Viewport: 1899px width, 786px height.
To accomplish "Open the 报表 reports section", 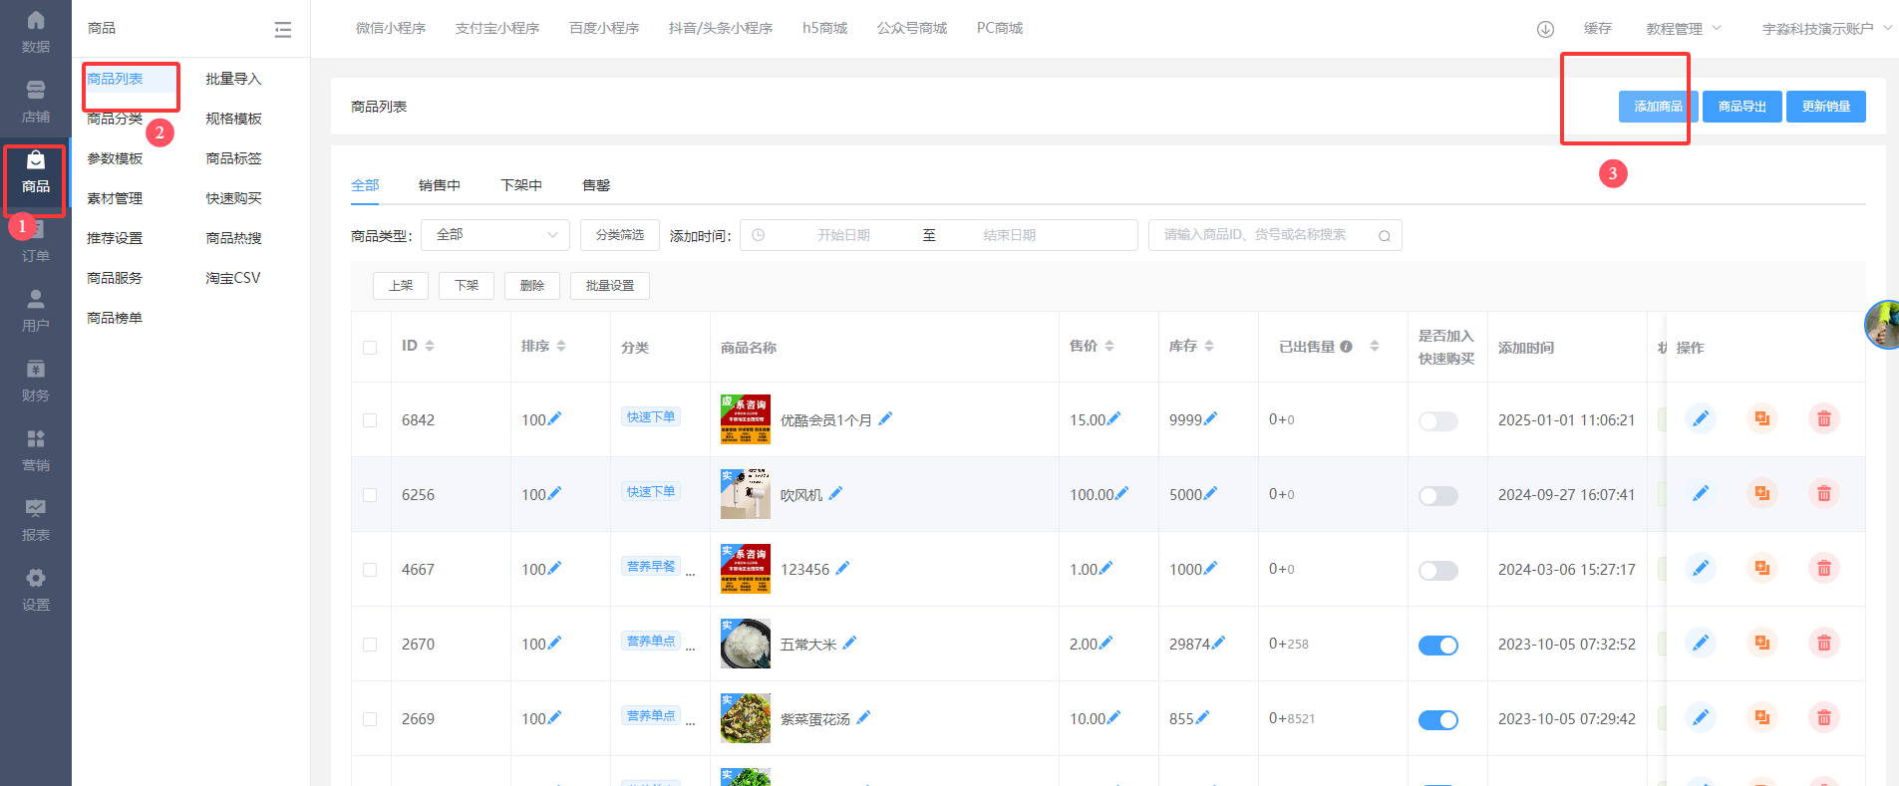I will 35,520.
